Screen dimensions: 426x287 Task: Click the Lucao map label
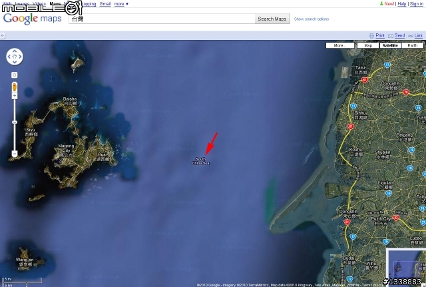[x=415, y=240]
